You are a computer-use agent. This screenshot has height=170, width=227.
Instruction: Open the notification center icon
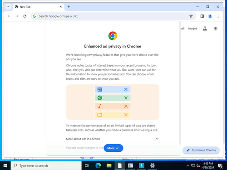click(220, 166)
